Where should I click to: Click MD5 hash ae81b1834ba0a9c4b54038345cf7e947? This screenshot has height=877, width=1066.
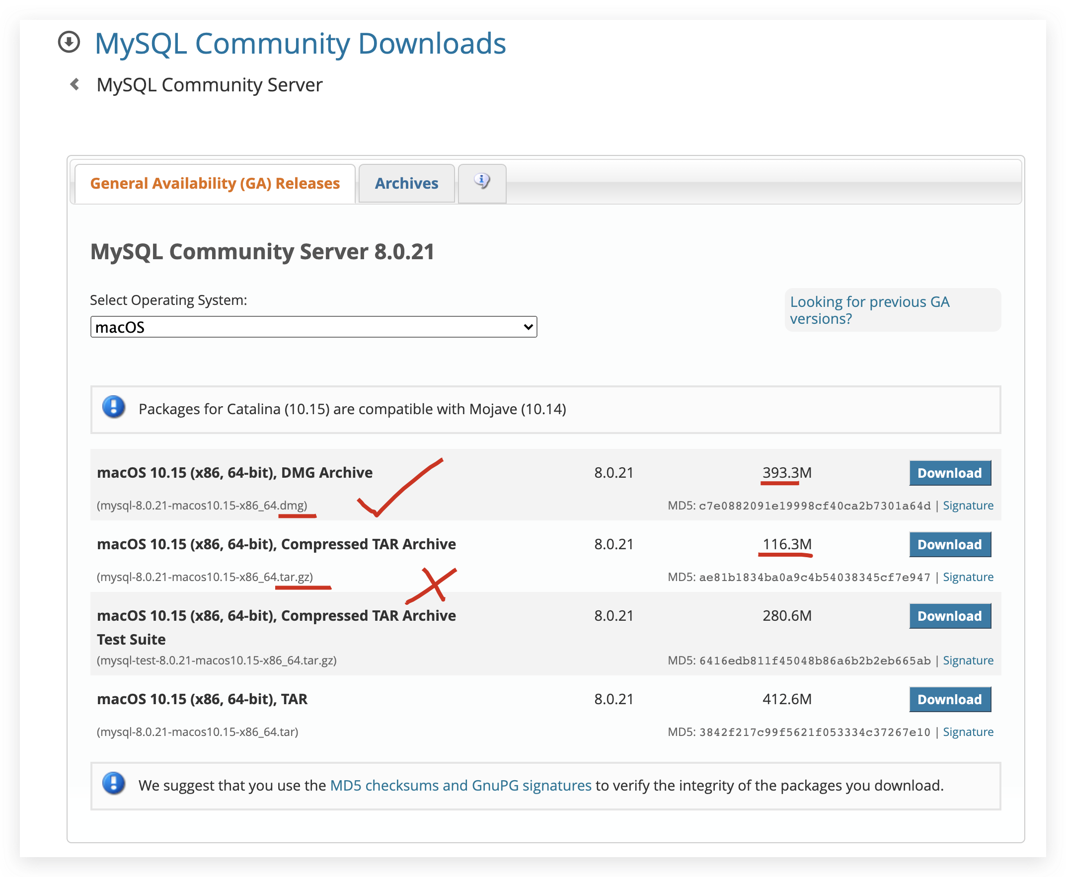[815, 578]
